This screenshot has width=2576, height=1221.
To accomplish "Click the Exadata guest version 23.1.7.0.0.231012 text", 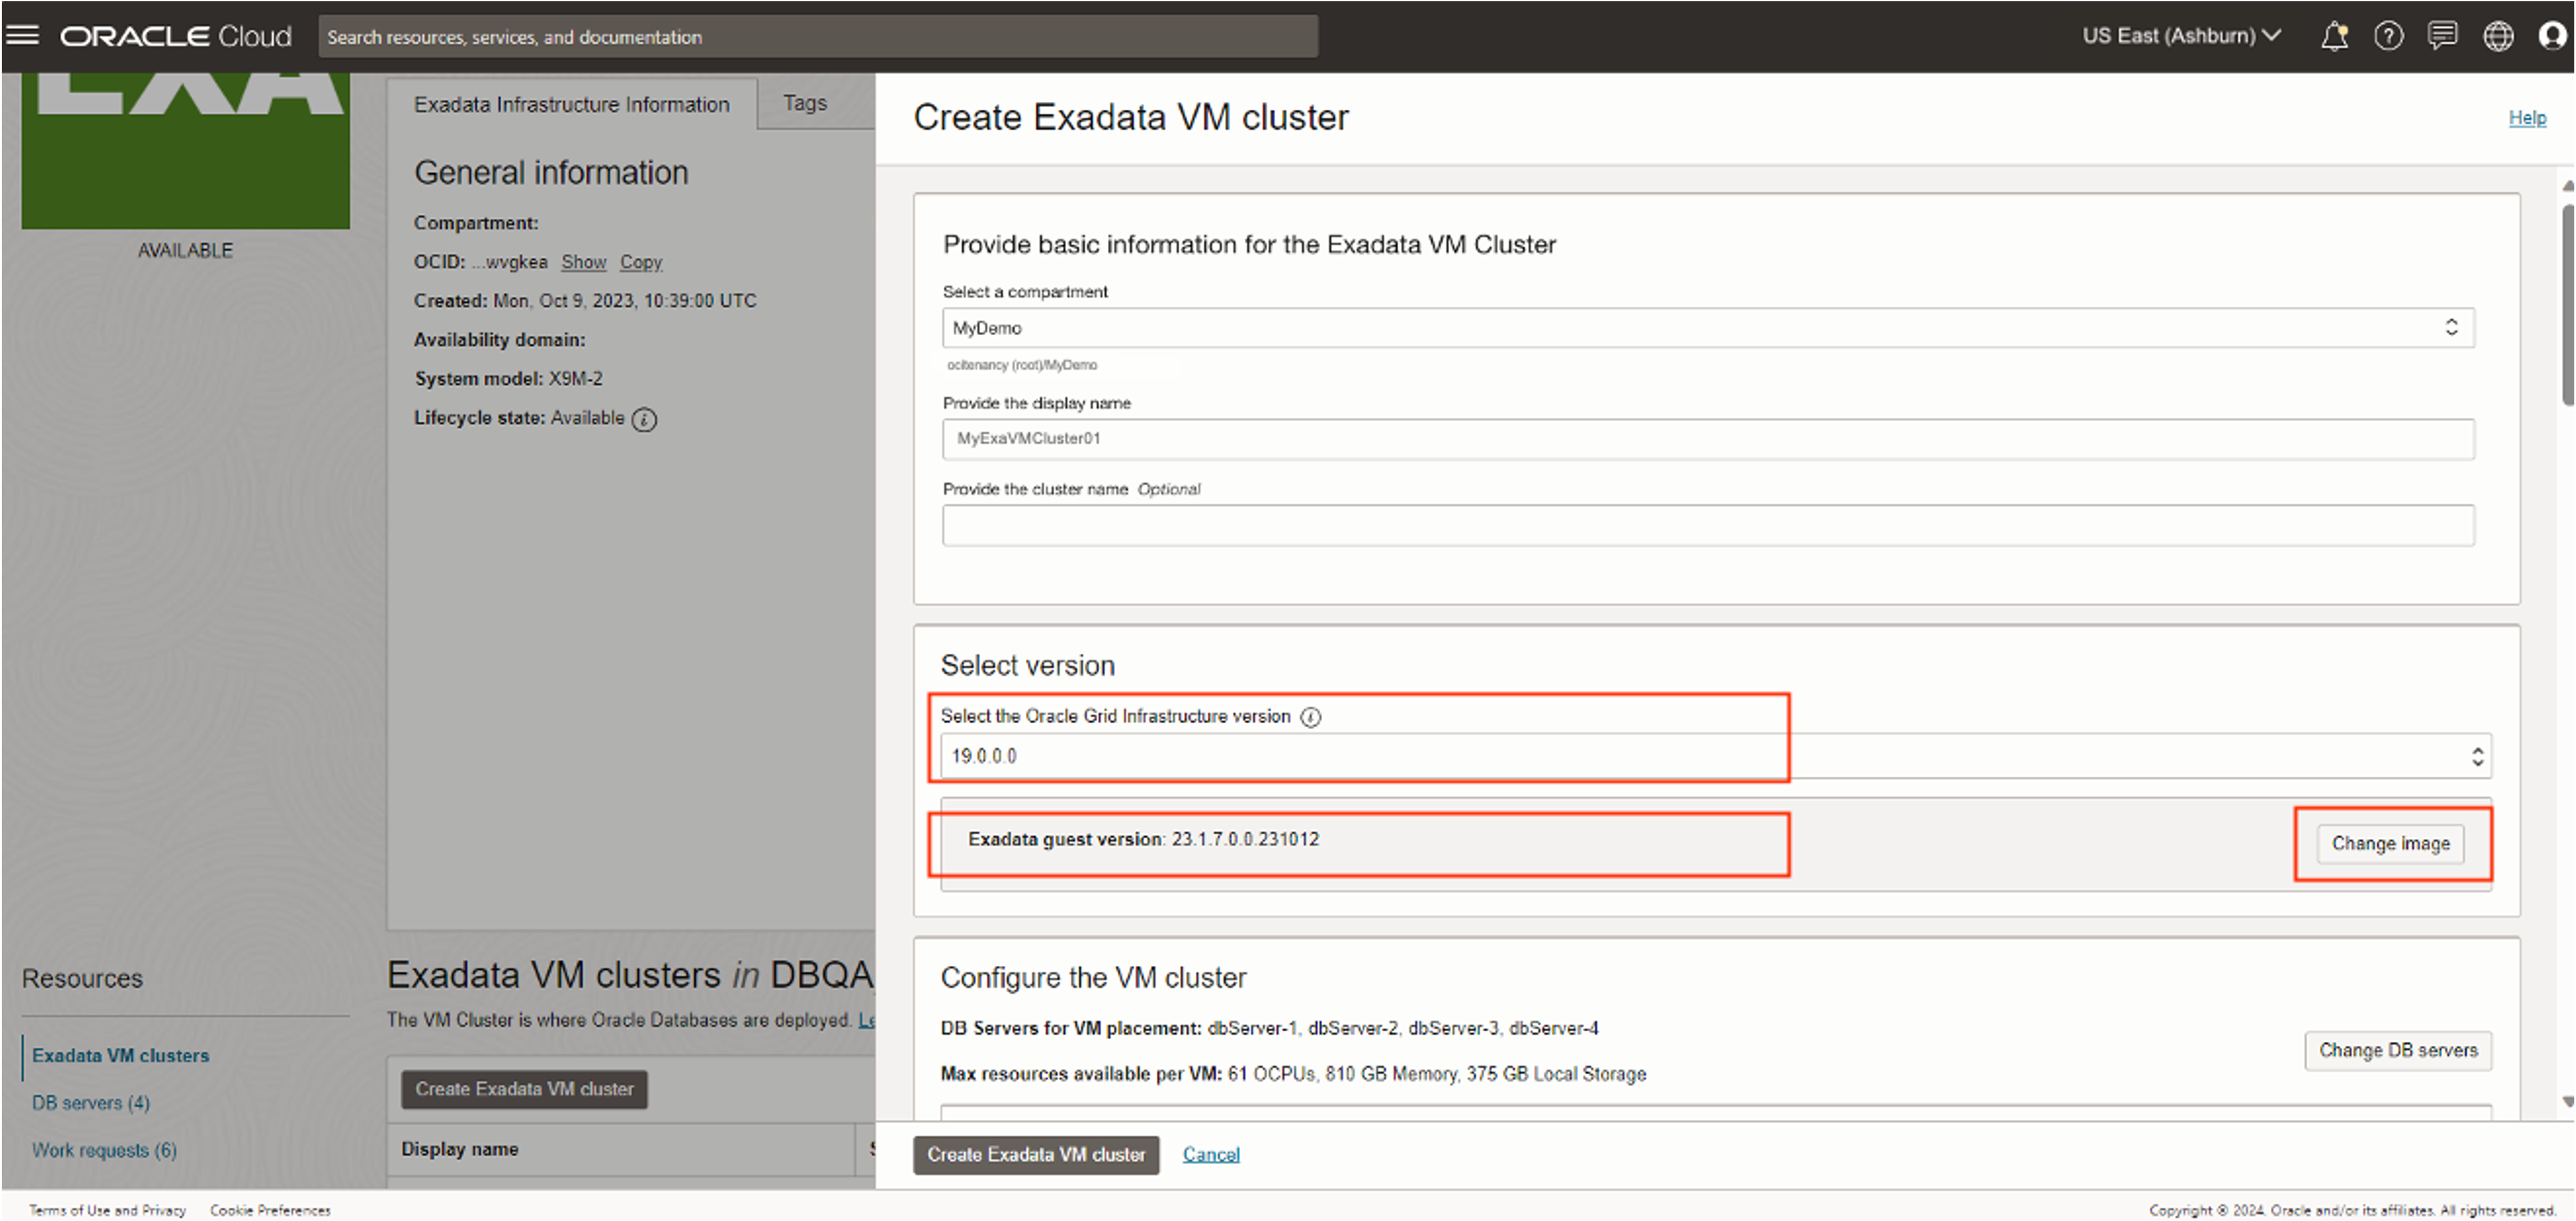I will (x=1143, y=839).
